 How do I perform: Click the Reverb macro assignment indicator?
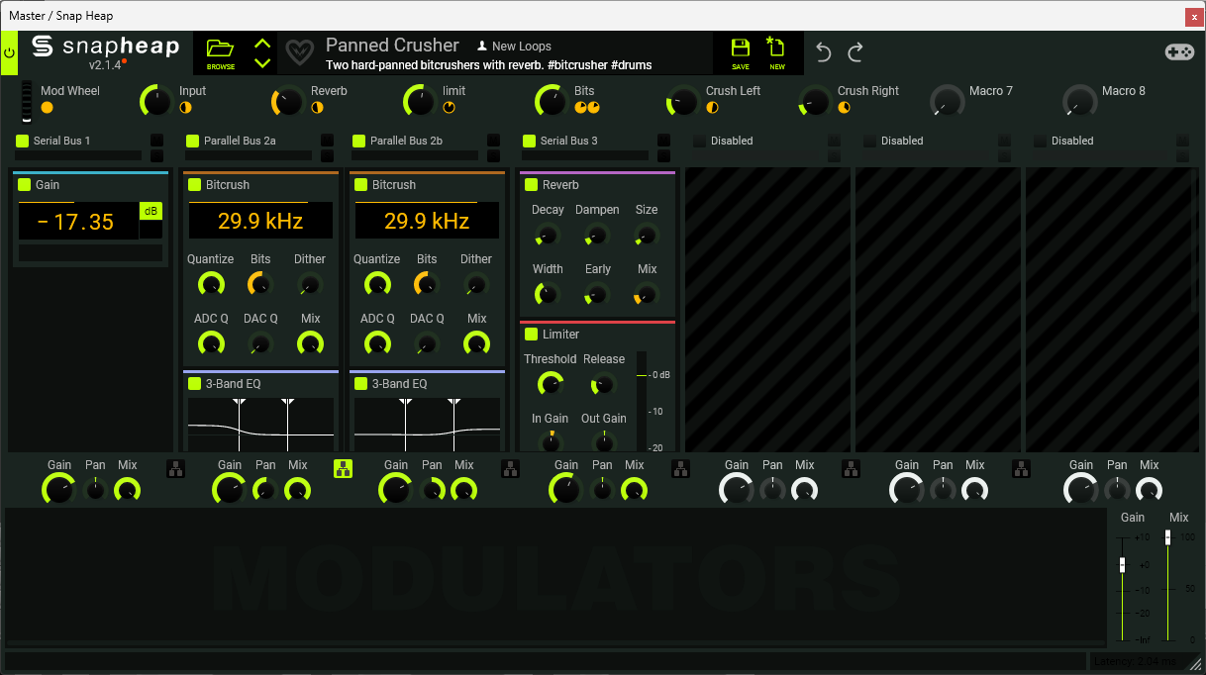click(317, 107)
